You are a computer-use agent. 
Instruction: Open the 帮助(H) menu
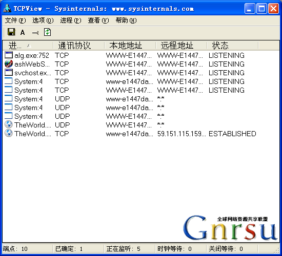(126, 20)
